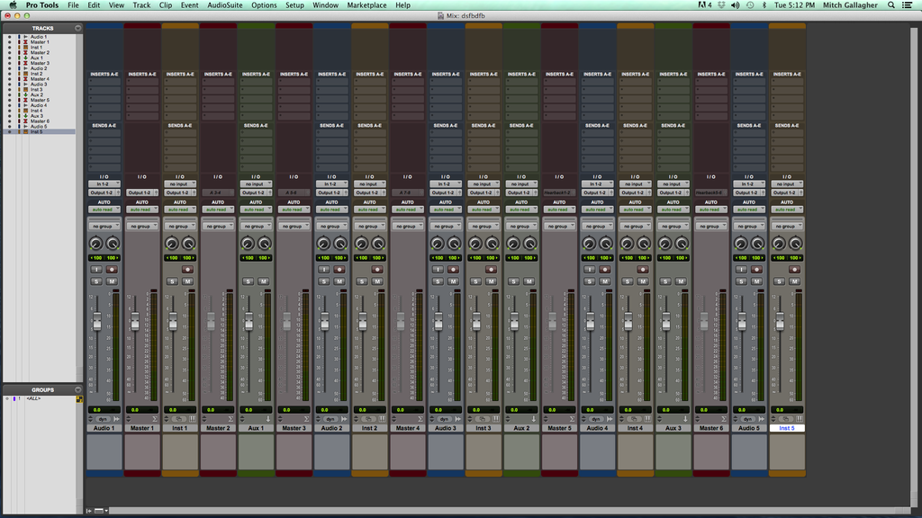Collapse the TRACKS panel with its disclosure arrow

coord(77,27)
